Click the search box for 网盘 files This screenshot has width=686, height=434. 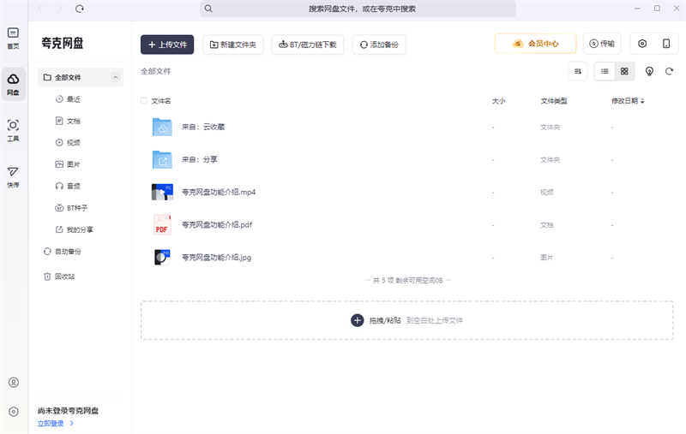pyautogui.click(x=358, y=9)
